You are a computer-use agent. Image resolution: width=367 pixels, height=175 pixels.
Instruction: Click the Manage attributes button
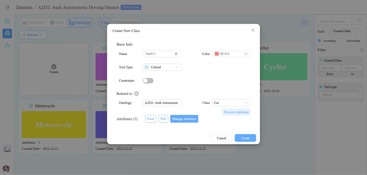click(x=184, y=119)
